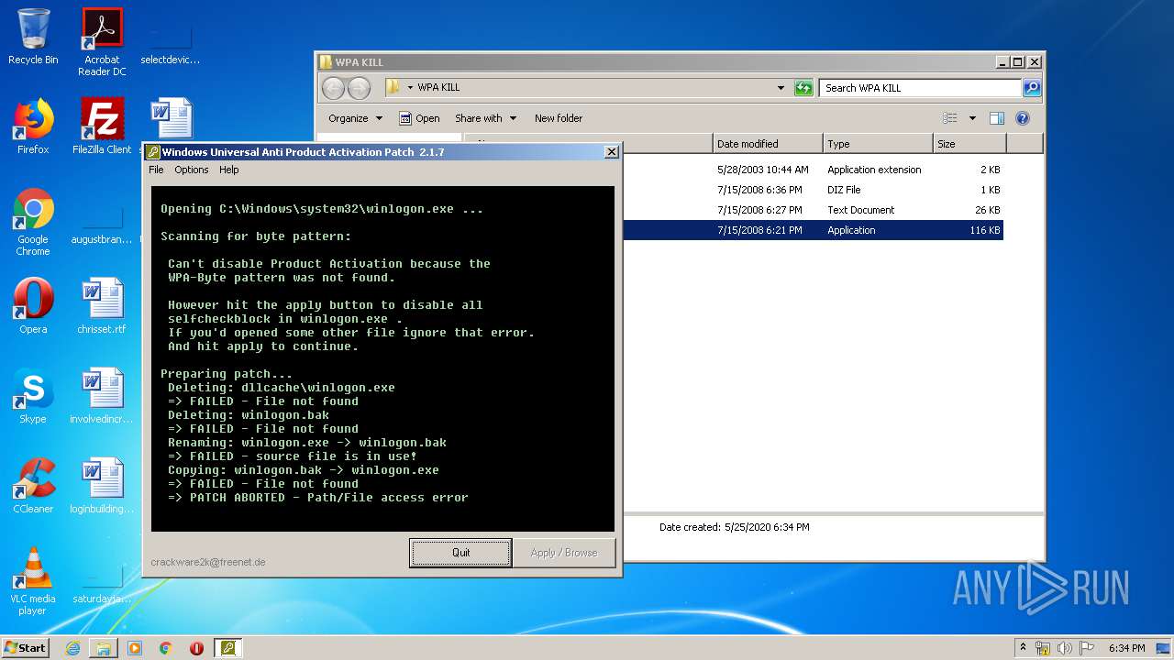Select the DIZ File row
Image resolution: width=1174 pixels, height=660 pixels.
click(813, 190)
